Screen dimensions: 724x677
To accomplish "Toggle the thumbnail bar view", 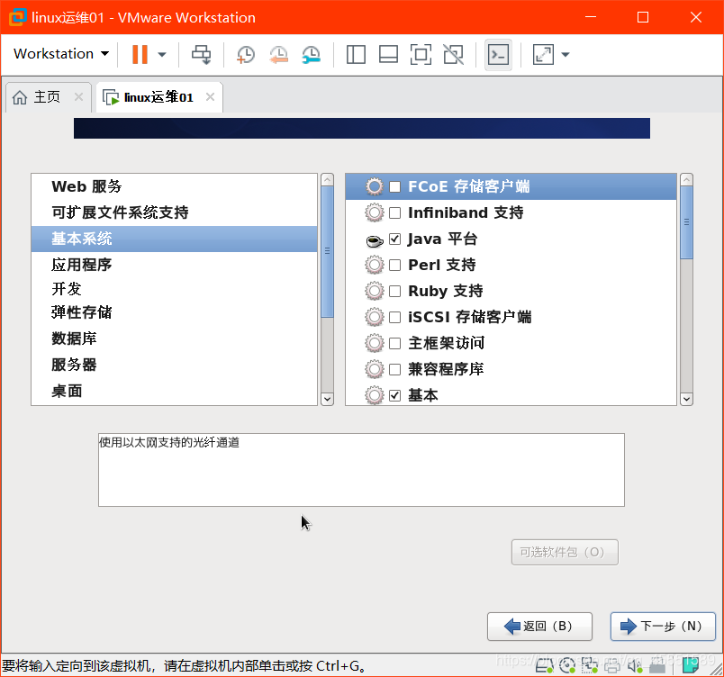I will pos(388,54).
